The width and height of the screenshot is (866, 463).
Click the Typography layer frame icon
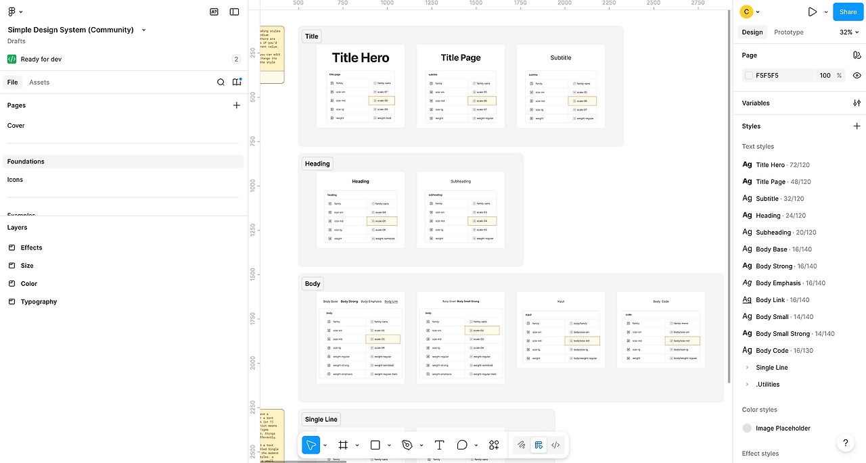click(x=12, y=301)
